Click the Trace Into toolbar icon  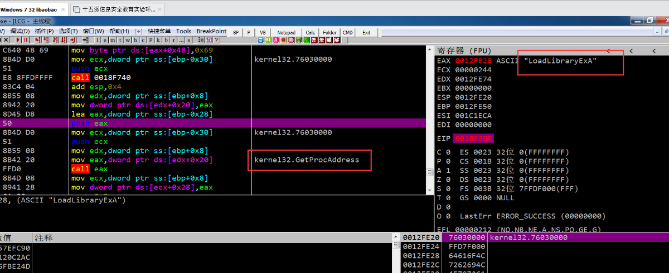pyautogui.click(x=55, y=40)
